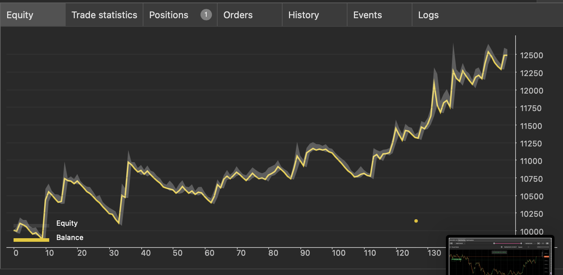Click the 11000 value on the price axis

coord(531,161)
